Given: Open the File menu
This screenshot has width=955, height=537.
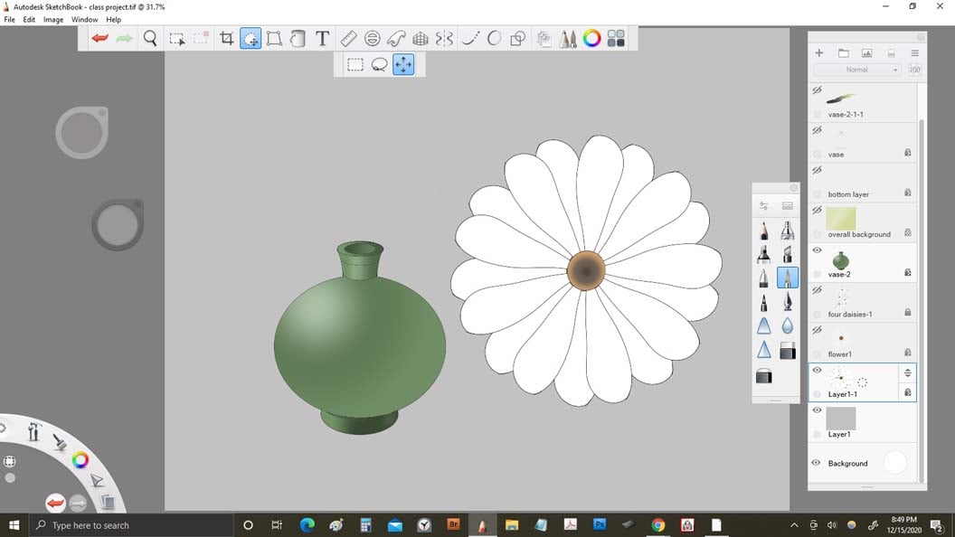Looking at the screenshot, I should click(x=9, y=20).
